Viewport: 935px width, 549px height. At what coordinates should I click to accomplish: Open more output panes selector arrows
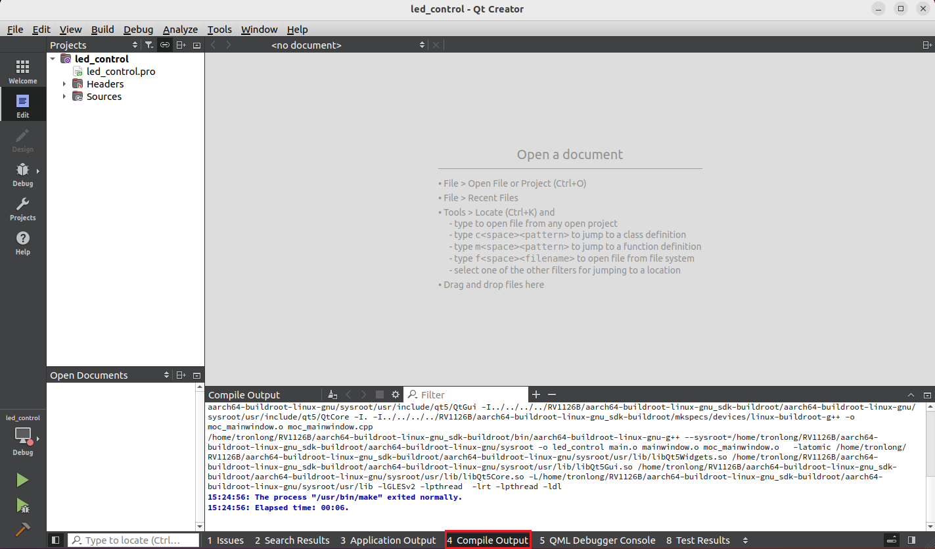click(745, 540)
